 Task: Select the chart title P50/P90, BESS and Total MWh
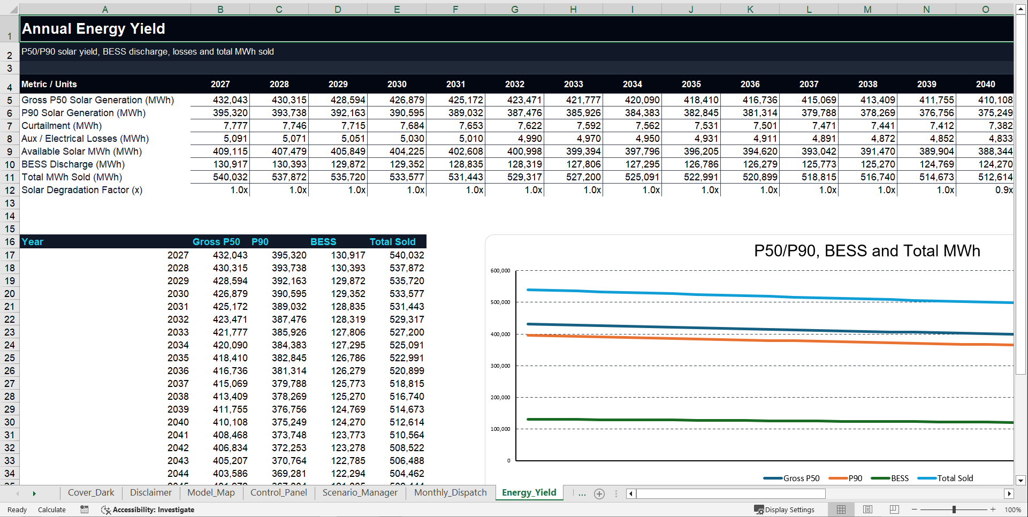(x=867, y=250)
